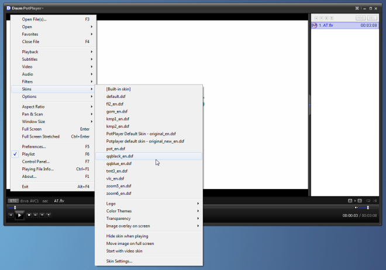Stop playback with the square stop button
Screen dimensions: 386x270
[x=29, y=215]
